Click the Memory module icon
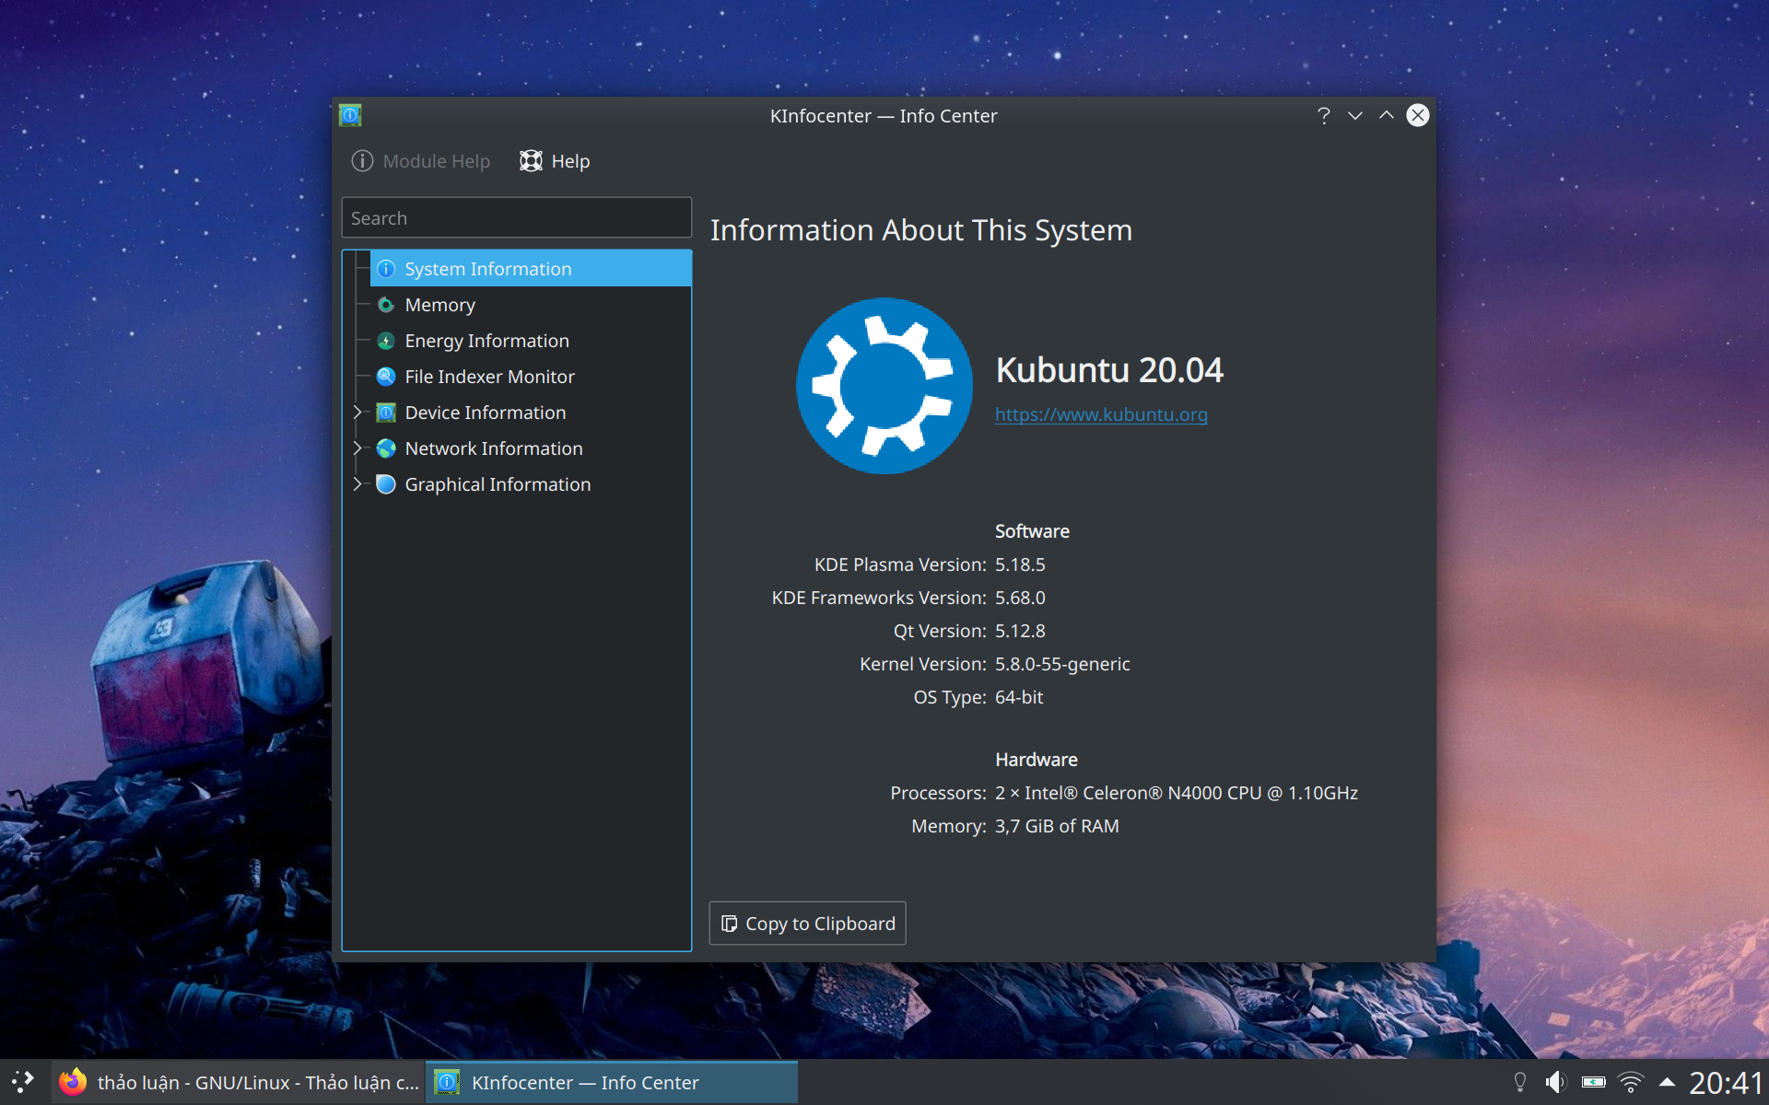This screenshot has height=1105, width=1769. (x=386, y=305)
